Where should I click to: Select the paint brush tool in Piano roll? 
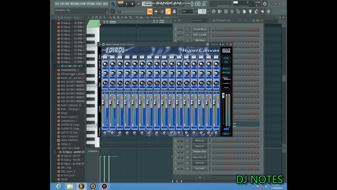114,17
